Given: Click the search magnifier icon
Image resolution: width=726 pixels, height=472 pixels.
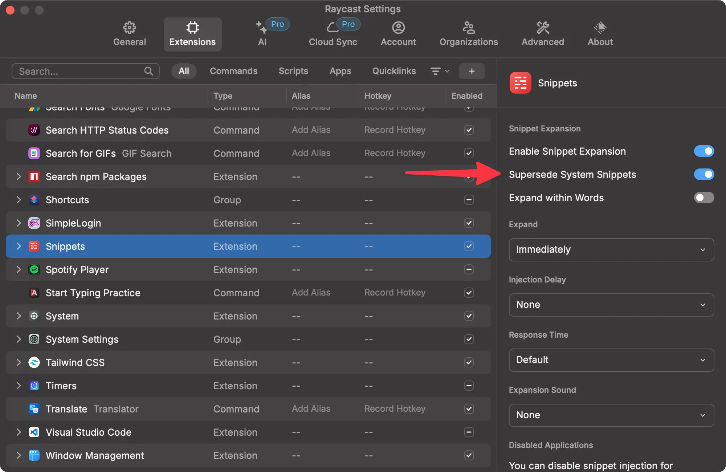Looking at the screenshot, I should (x=148, y=71).
